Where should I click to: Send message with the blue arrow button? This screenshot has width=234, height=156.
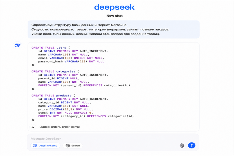click(192, 145)
